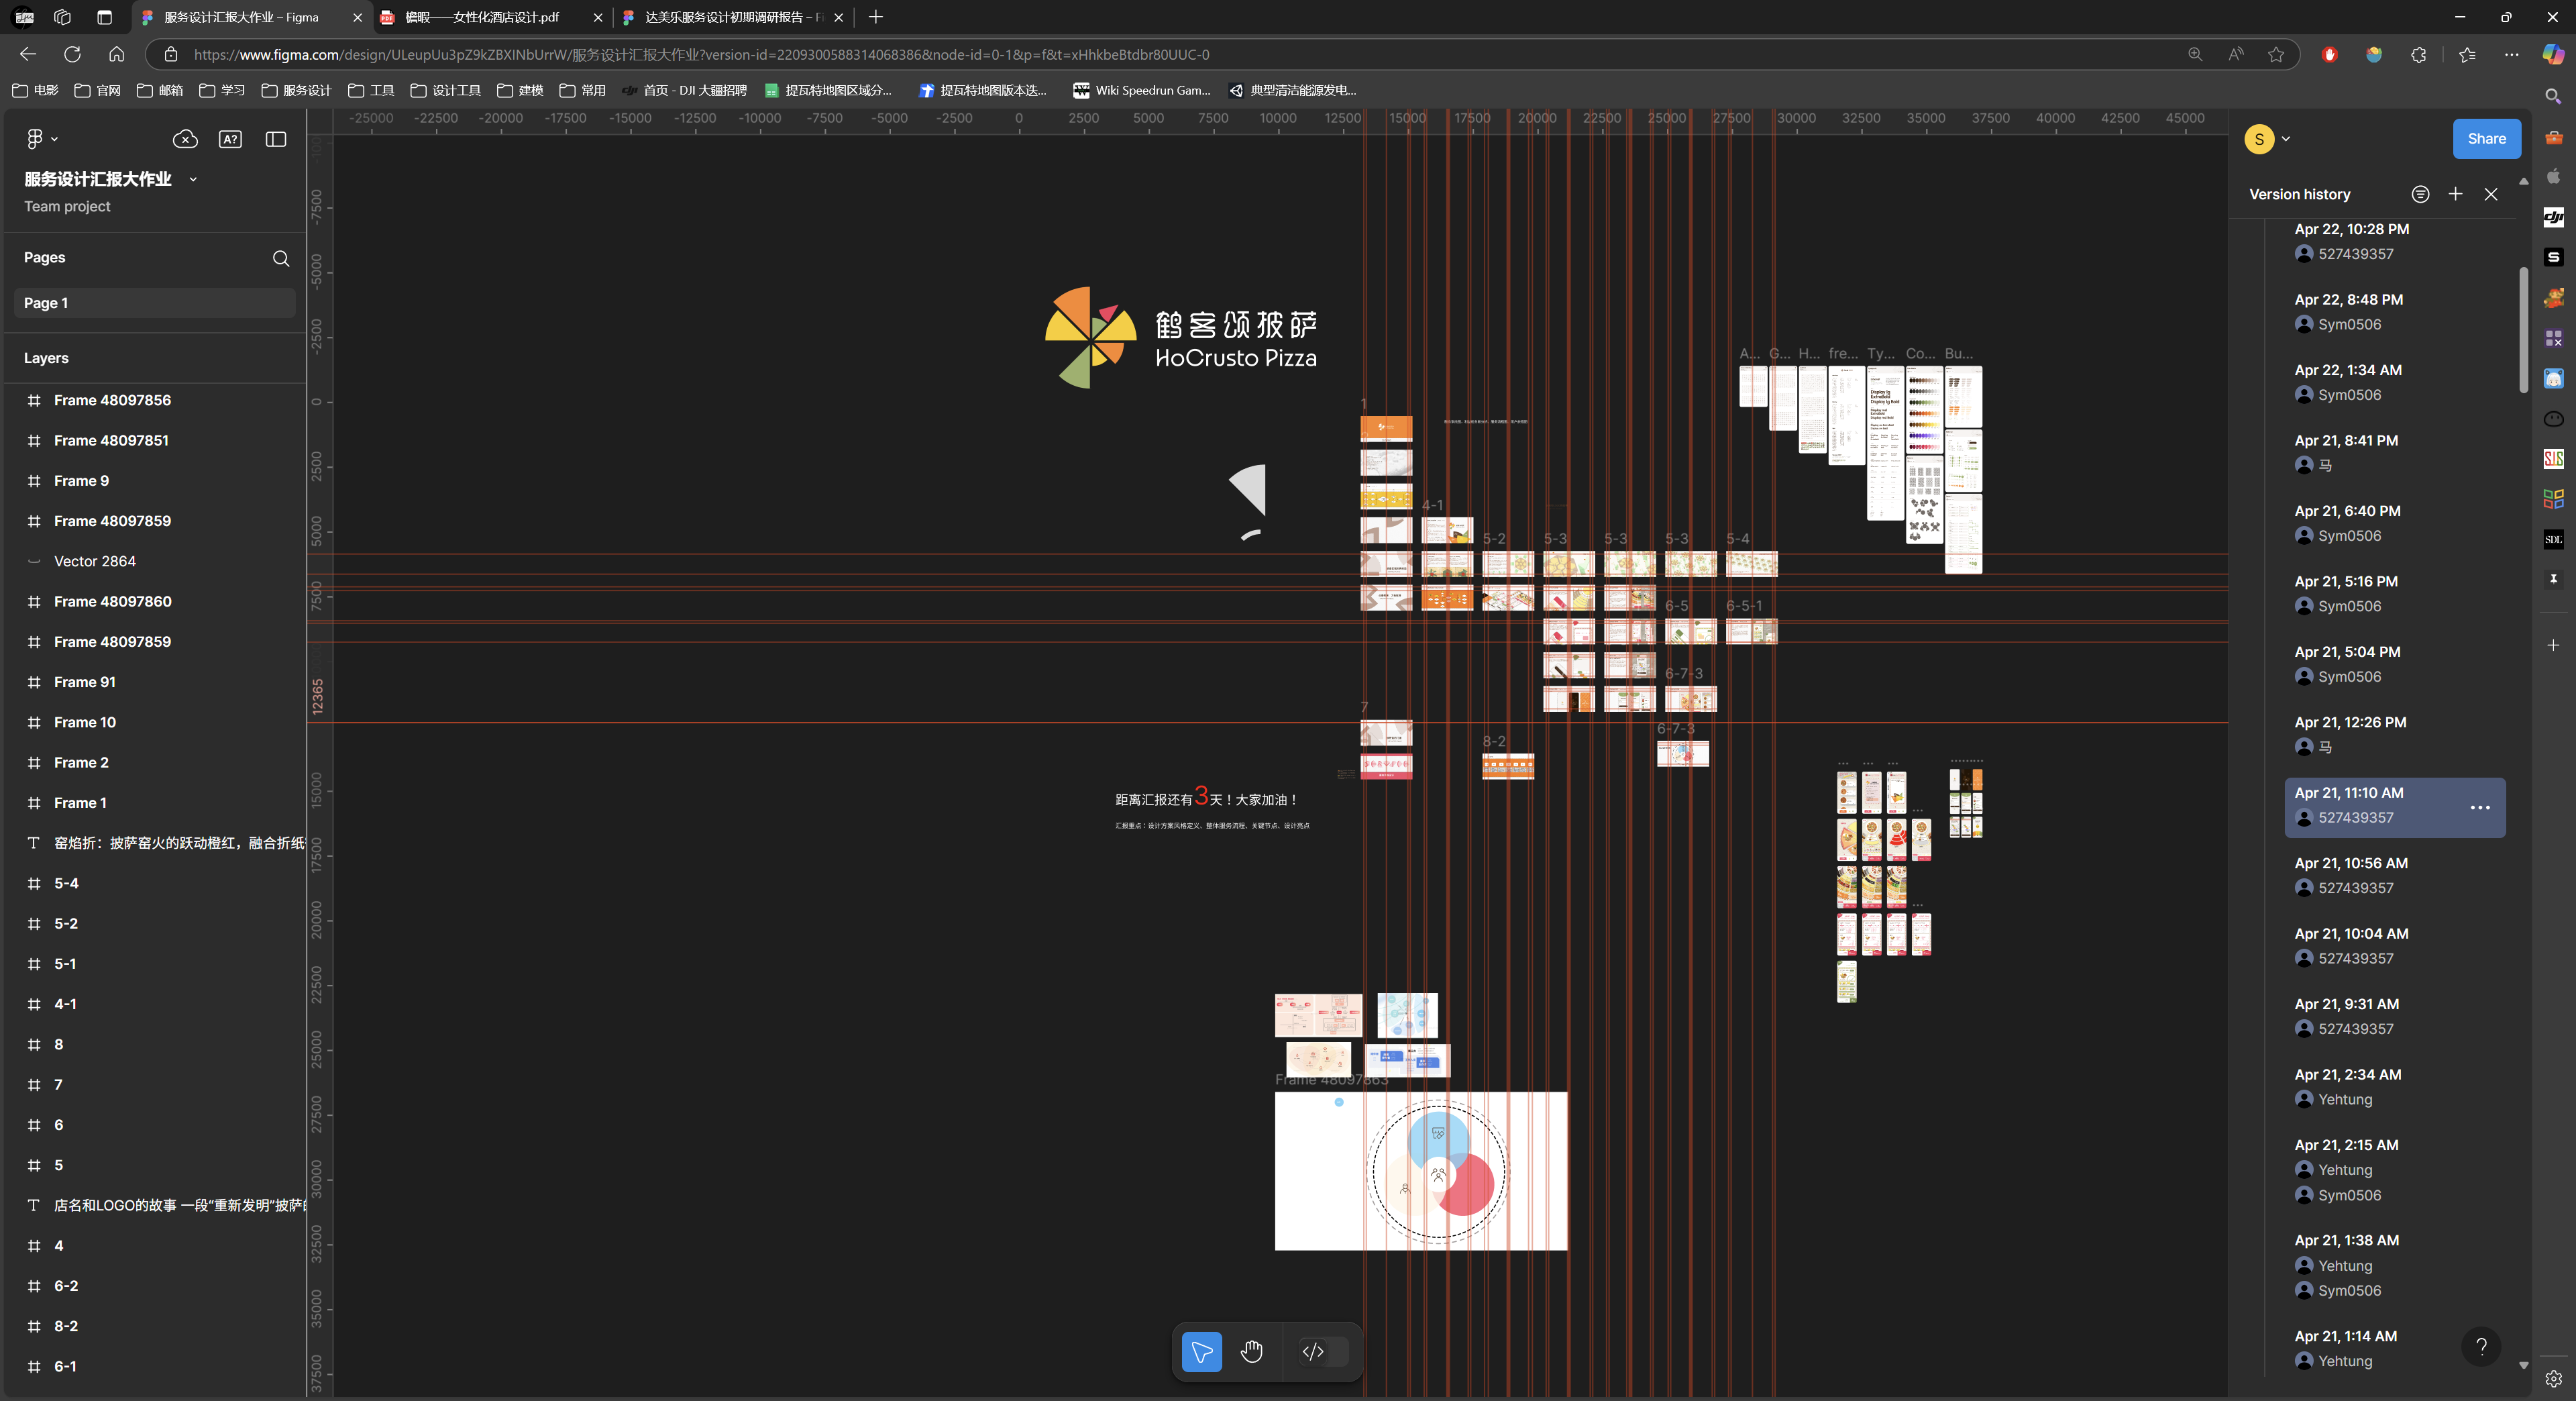Expand the user avatar S dropdown
2576x1401 pixels.
[2286, 139]
